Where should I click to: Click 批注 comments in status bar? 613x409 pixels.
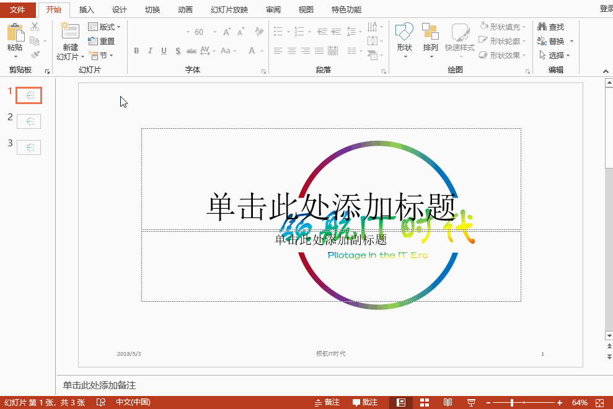pos(364,402)
